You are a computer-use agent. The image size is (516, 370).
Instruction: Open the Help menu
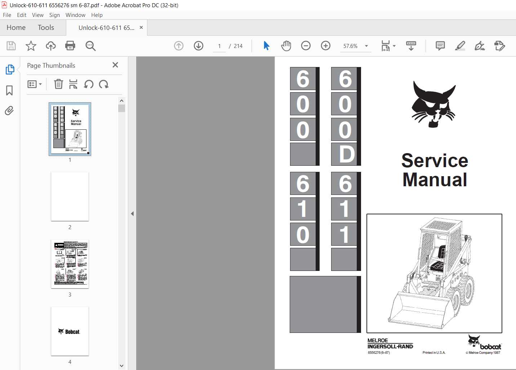pyautogui.click(x=97, y=15)
